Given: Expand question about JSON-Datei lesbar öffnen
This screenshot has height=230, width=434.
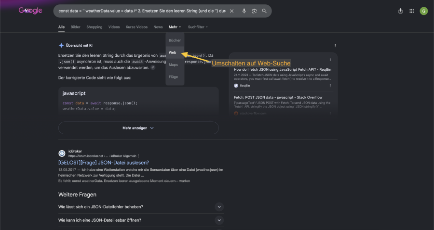Looking at the screenshot, I should (141, 220).
